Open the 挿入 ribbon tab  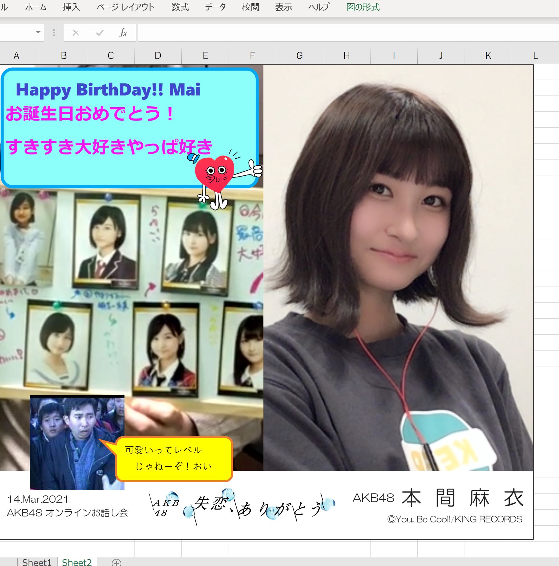(x=71, y=7)
